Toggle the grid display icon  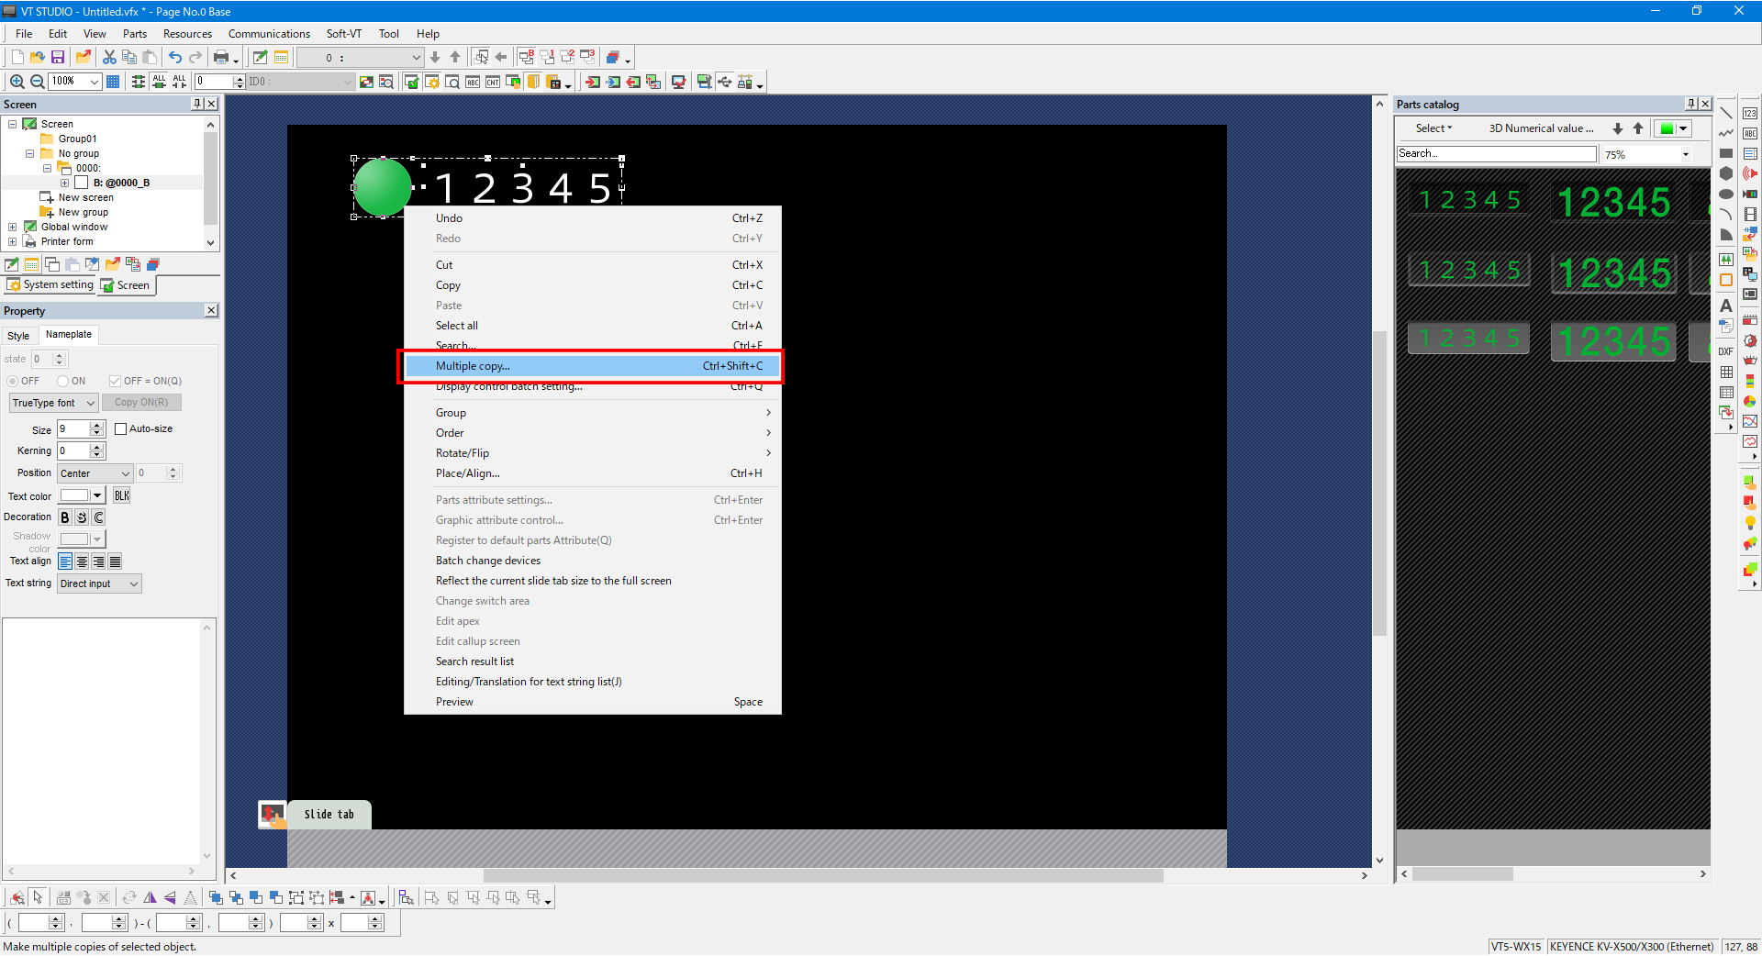click(113, 82)
